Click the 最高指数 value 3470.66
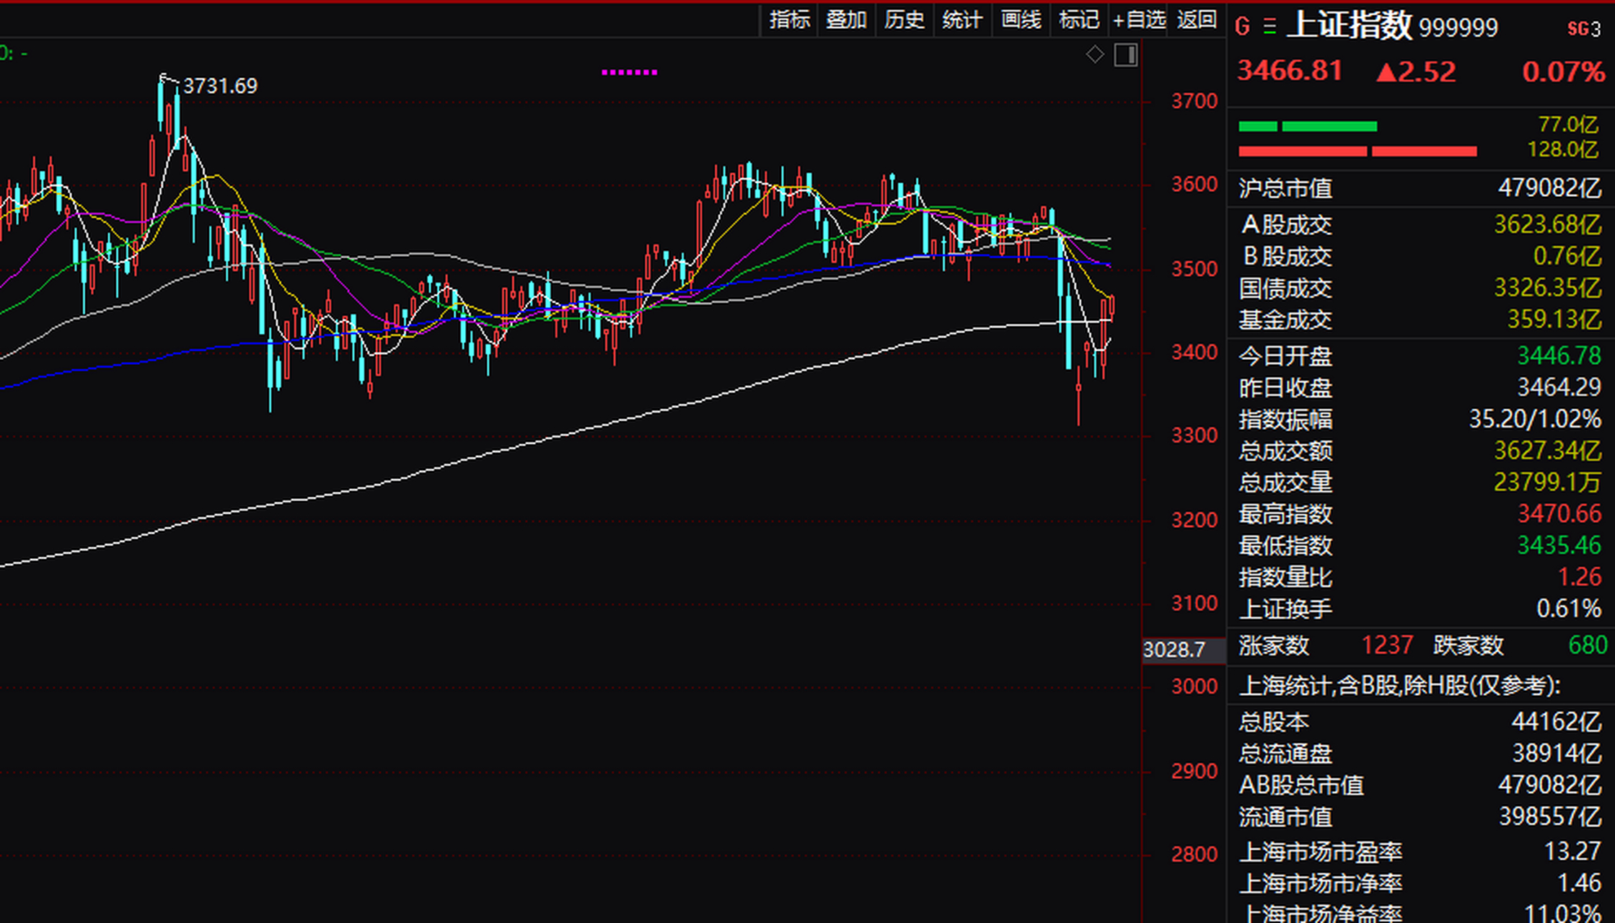The width and height of the screenshot is (1615, 923). coord(1559,513)
